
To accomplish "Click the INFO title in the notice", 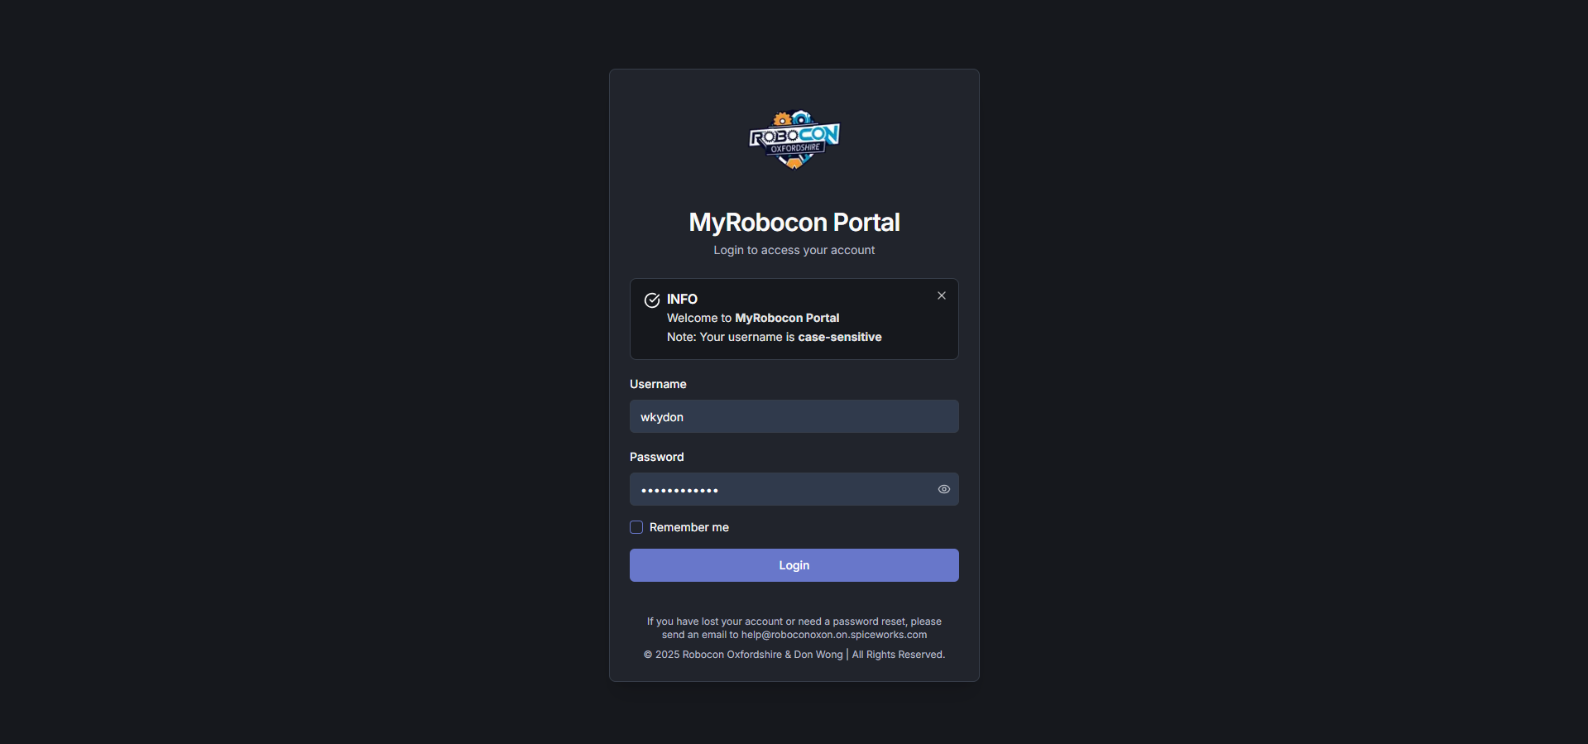I will [x=683, y=299].
